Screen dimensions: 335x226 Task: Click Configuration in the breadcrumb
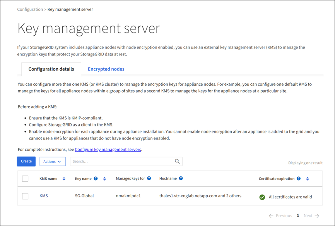(30, 9)
